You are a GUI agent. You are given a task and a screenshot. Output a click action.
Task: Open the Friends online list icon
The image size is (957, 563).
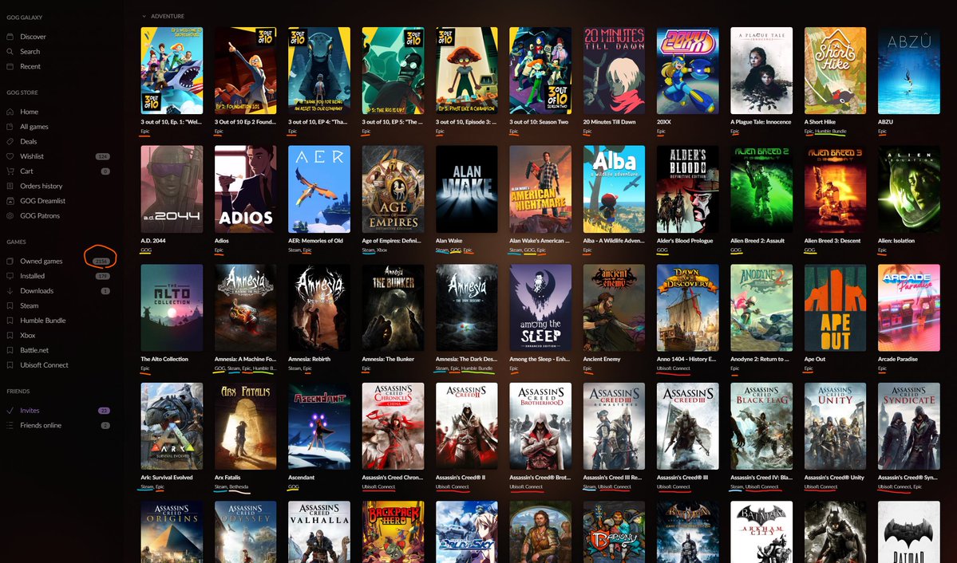(10, 425)
